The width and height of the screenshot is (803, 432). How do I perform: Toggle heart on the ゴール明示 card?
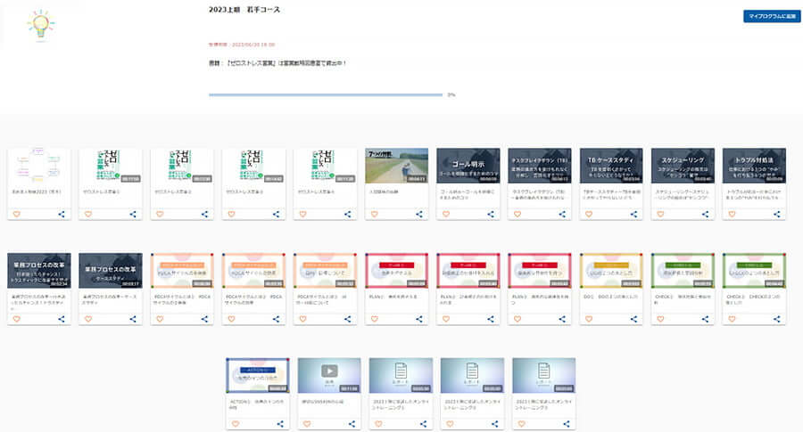pos(445,215)
